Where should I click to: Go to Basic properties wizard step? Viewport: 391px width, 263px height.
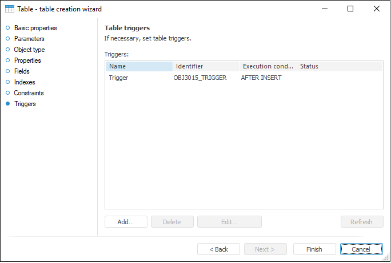click(35, 28)
